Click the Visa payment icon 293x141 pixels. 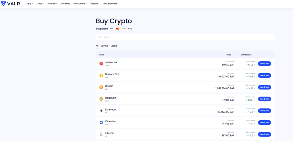point(111,29)
